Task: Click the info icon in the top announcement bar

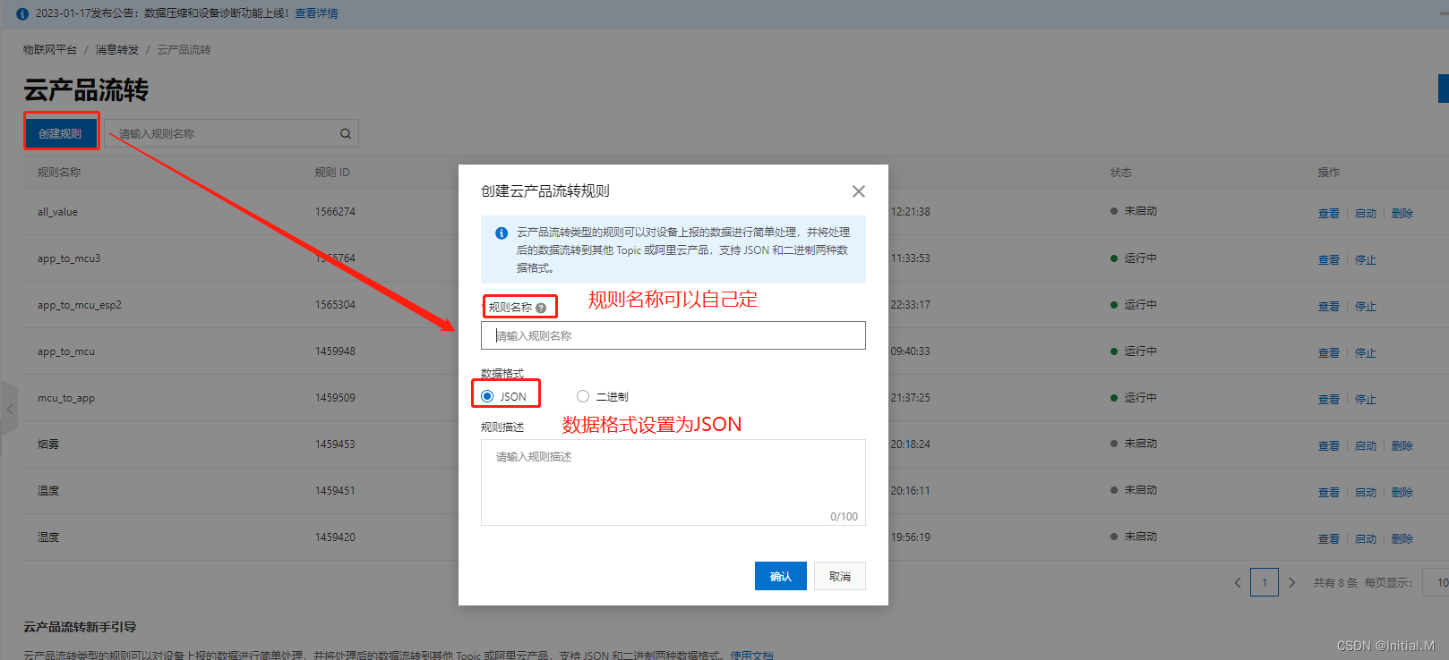Action: (x=22, y=14)
